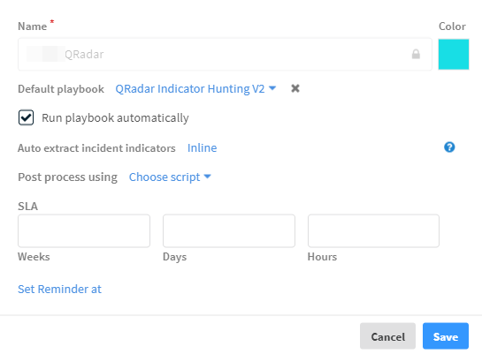The image size is (482, 354).
Task: Click the Run playbook automatically label
Action: pyautogui.click(x=115, y=117)
